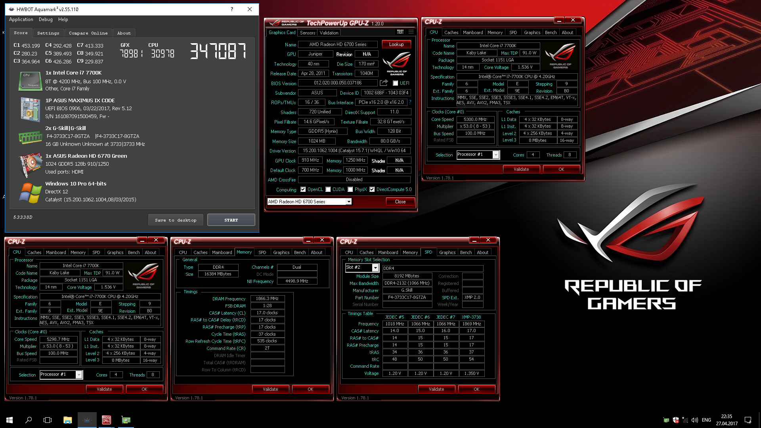The height and width of the screenshot is (428, 761).
Task: Click the Part Number F4-3733C17-8GTZA field
Action: coord(407,298)
